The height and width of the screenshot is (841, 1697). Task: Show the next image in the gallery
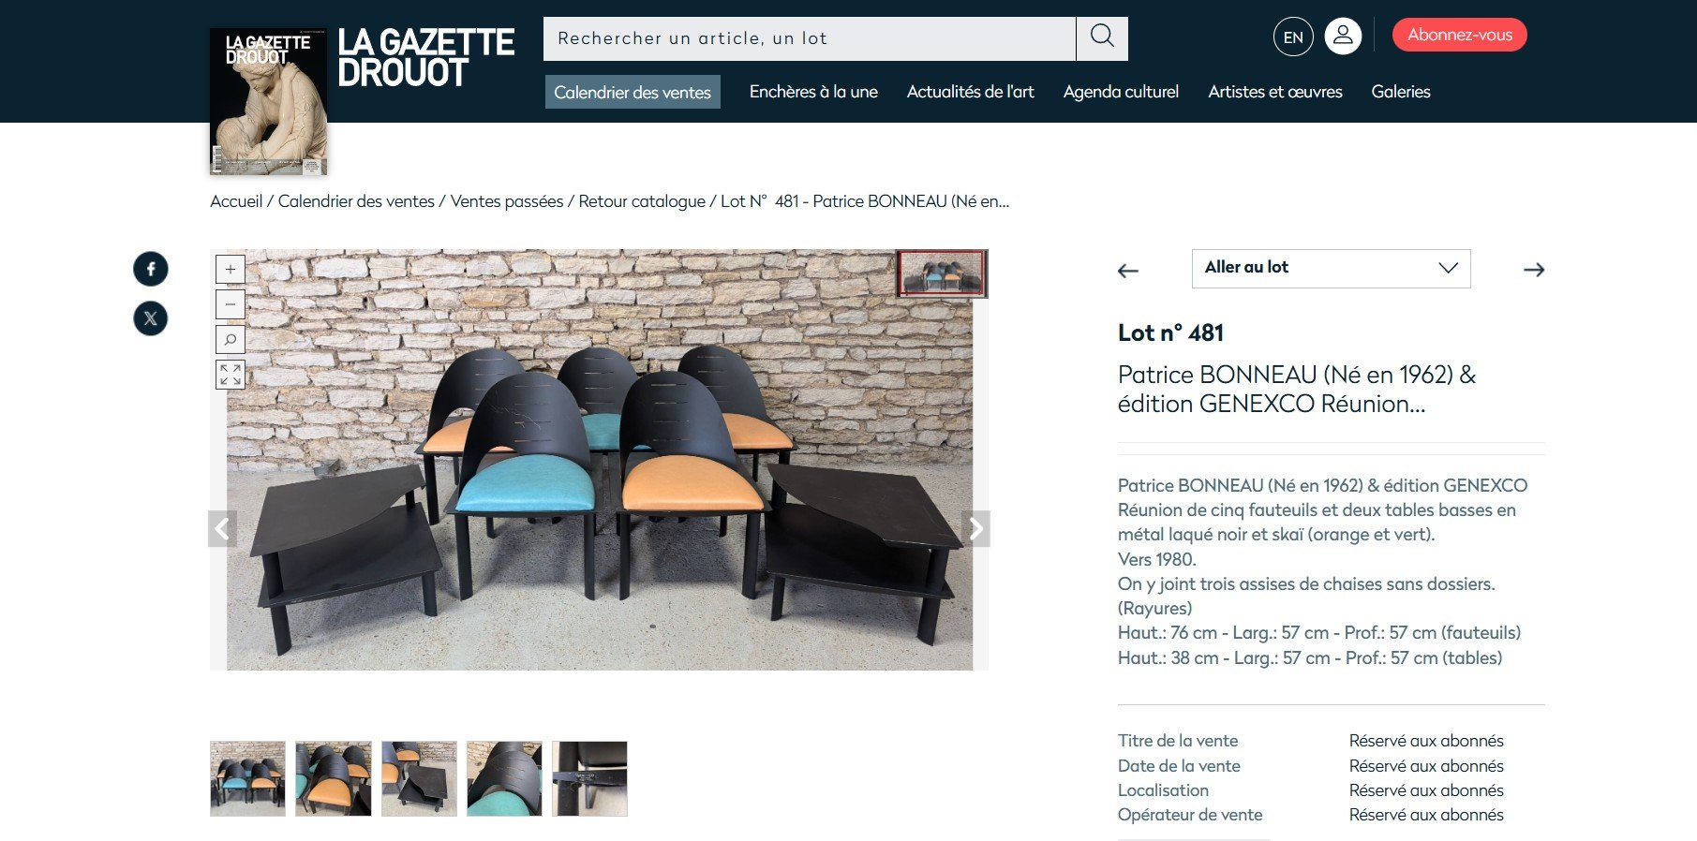[975, 529]
